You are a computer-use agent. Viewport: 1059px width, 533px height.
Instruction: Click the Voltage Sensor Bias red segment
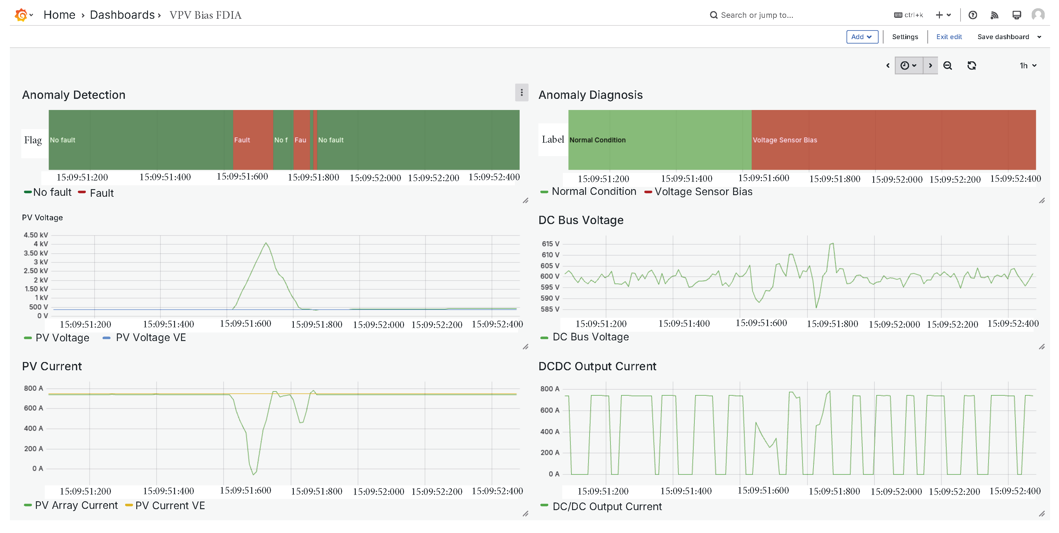tap(893, 140)
